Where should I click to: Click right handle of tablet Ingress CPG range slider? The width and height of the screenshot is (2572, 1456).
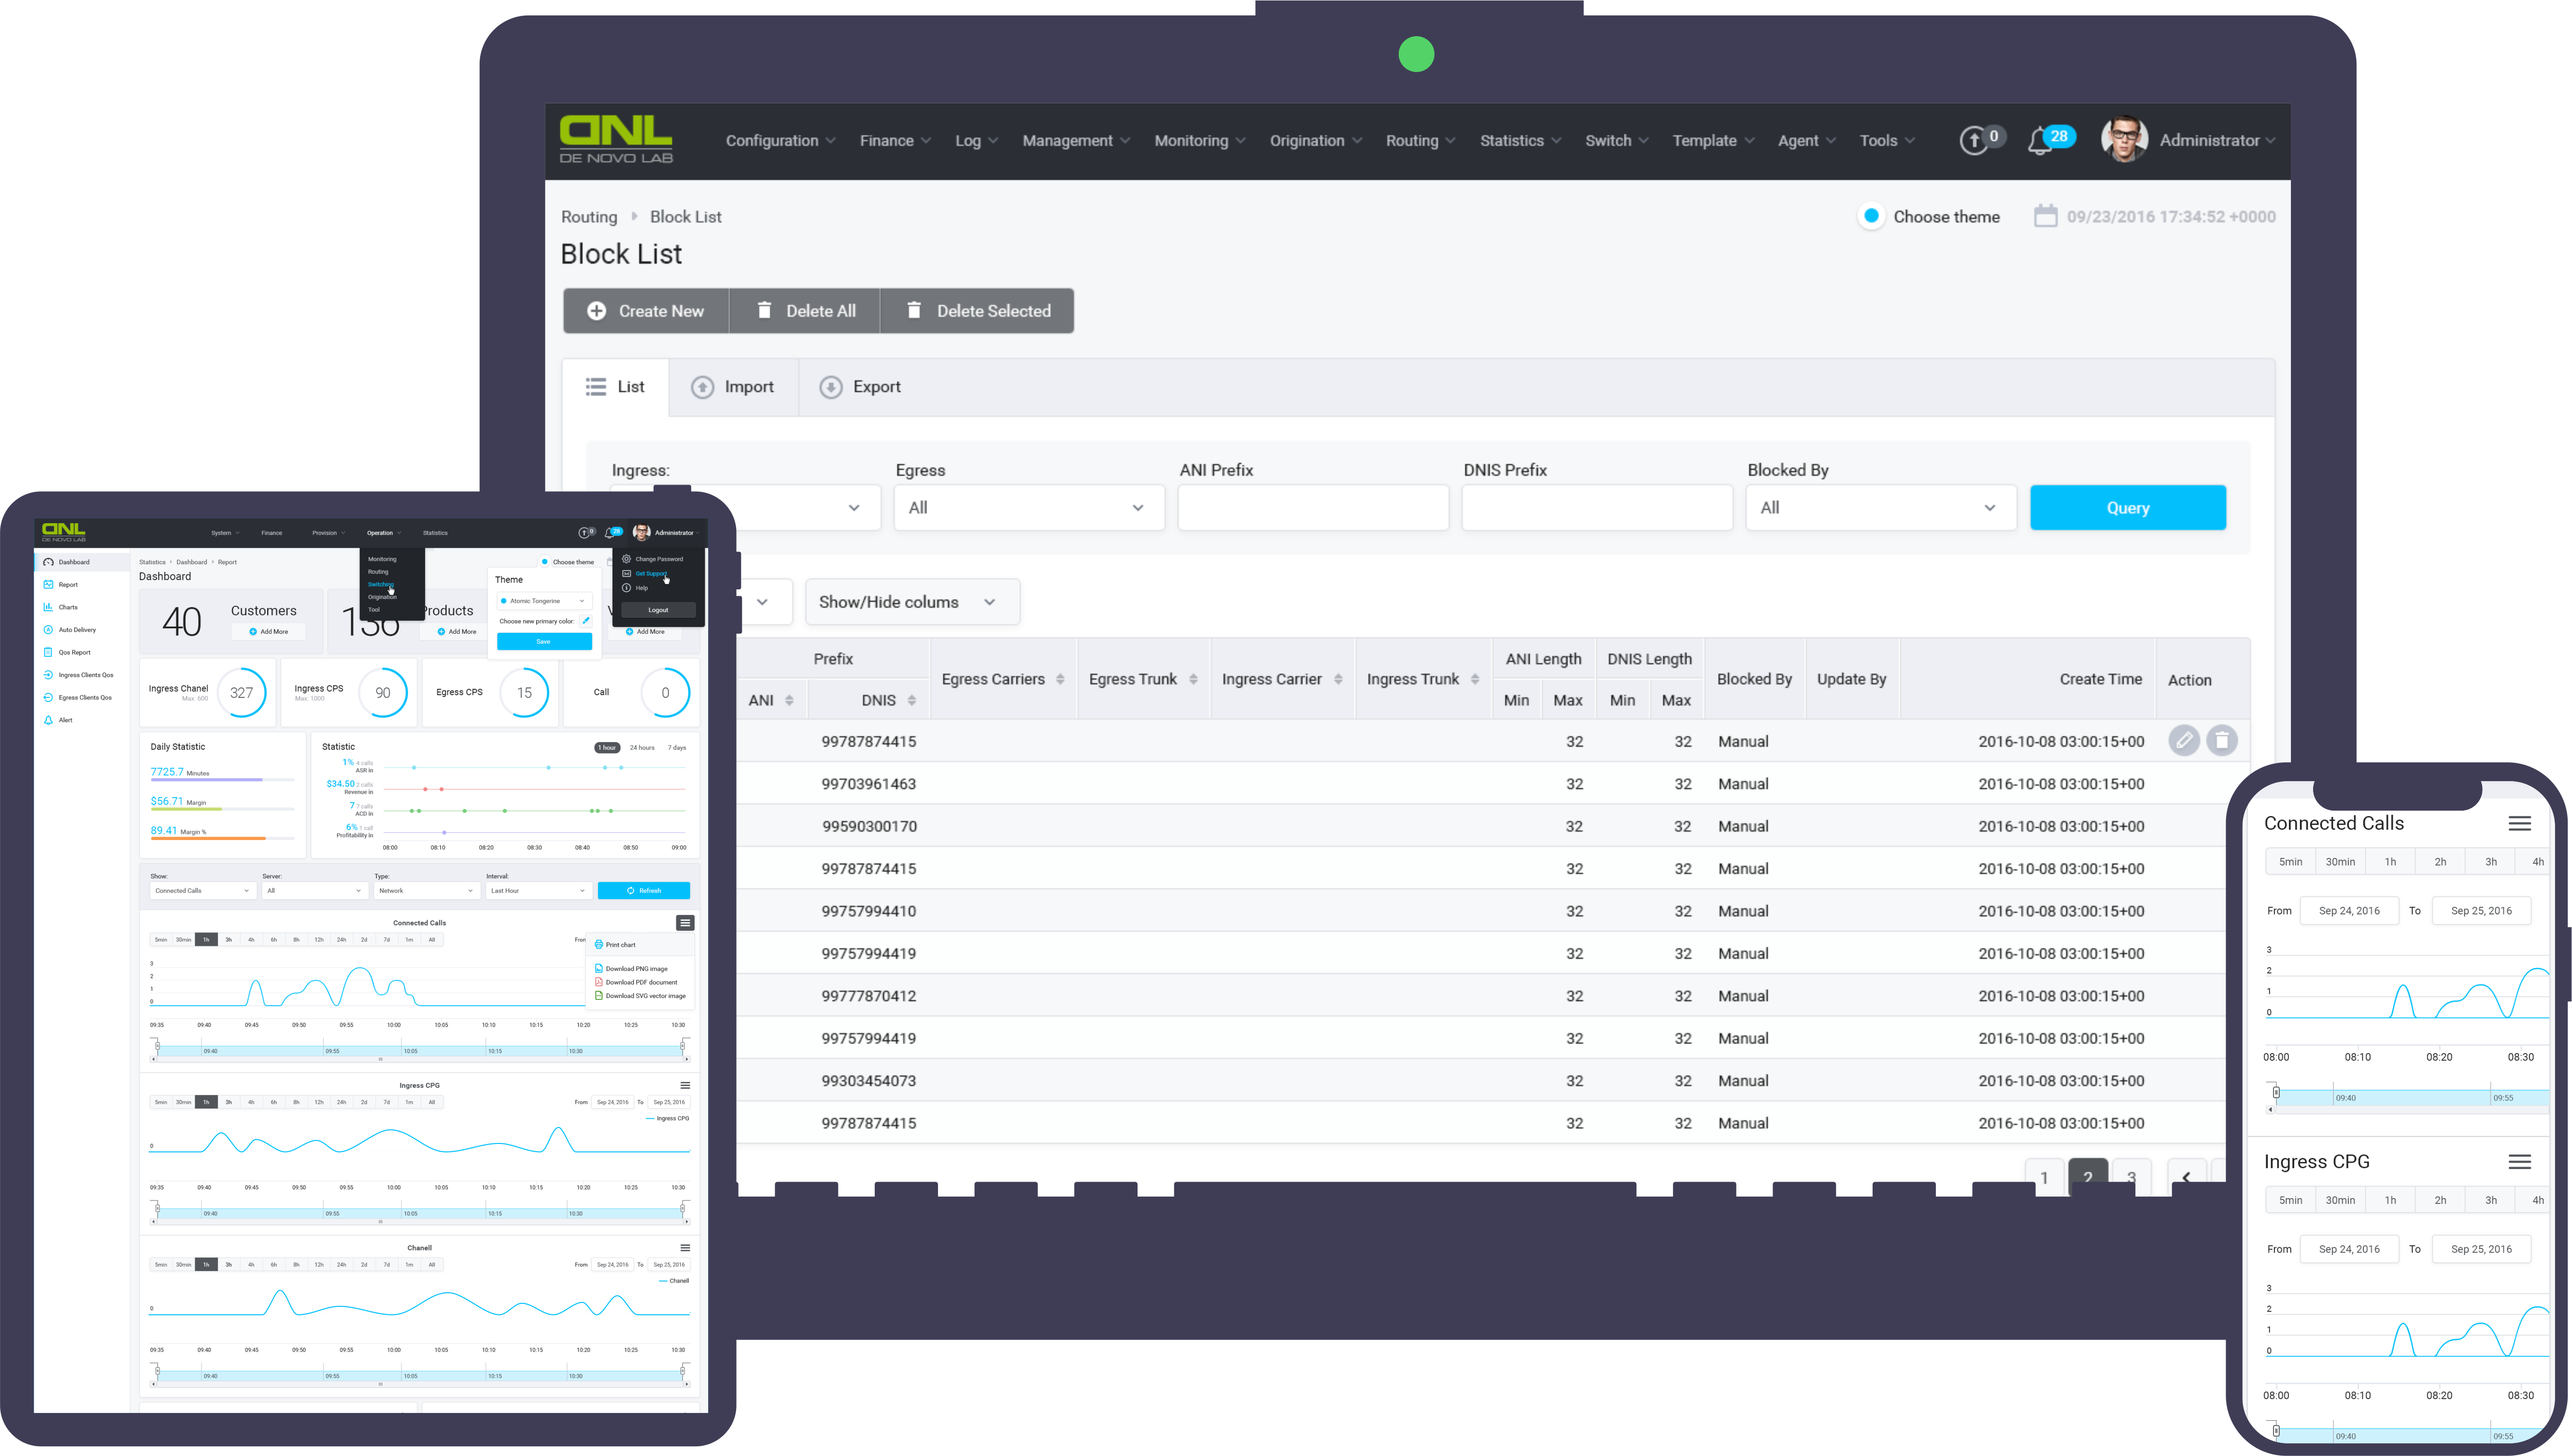click(x=683, y=1209)
